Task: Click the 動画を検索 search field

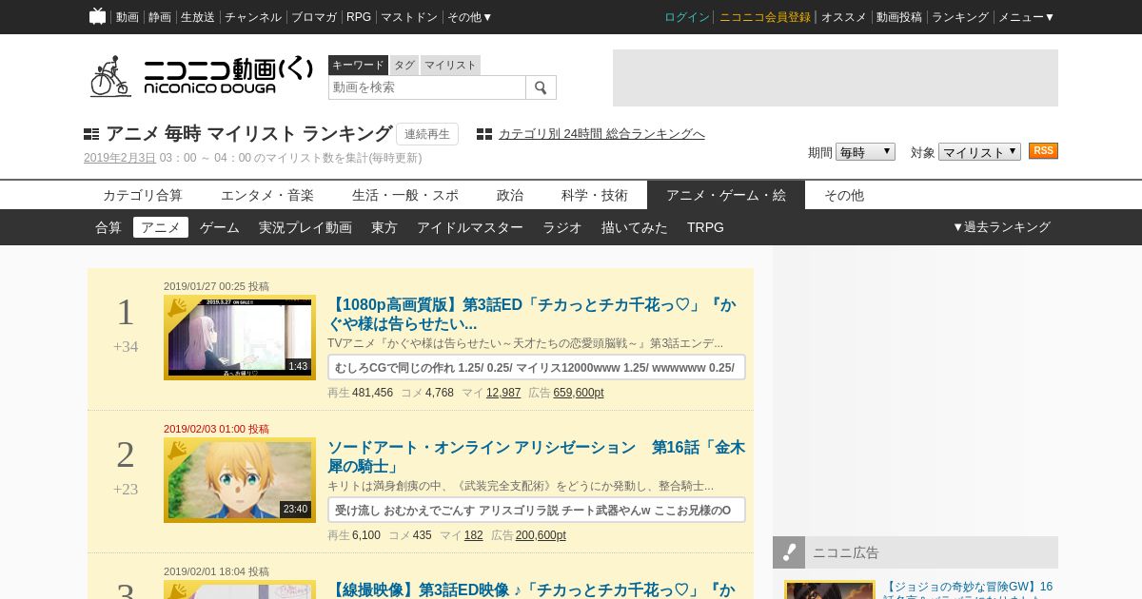Action: point(427,87)
